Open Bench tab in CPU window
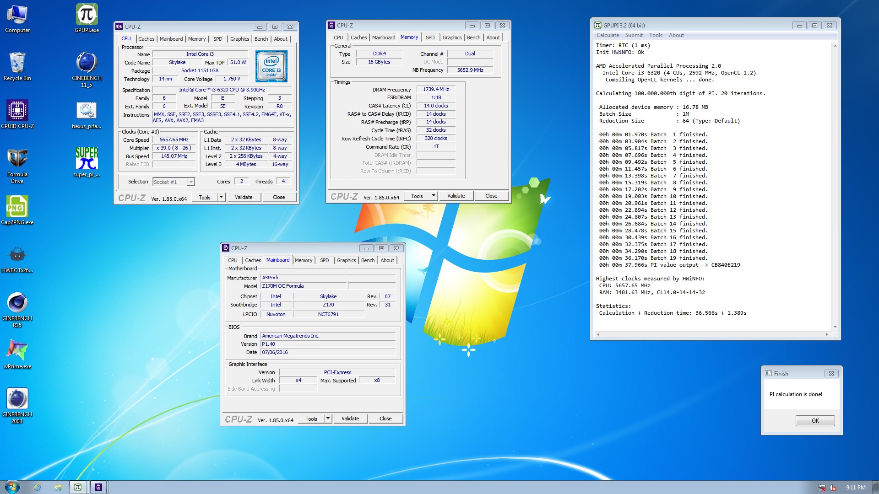 pyautogui.click(x=261, y=39)
